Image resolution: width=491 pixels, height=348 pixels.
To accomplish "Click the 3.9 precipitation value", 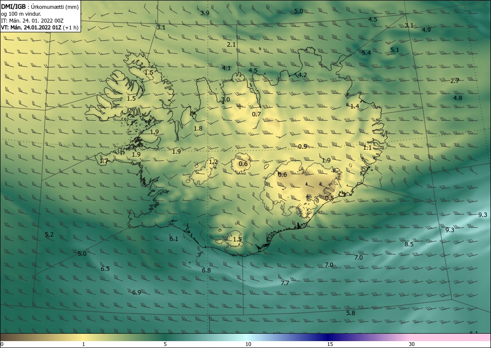I will point(205,13).
